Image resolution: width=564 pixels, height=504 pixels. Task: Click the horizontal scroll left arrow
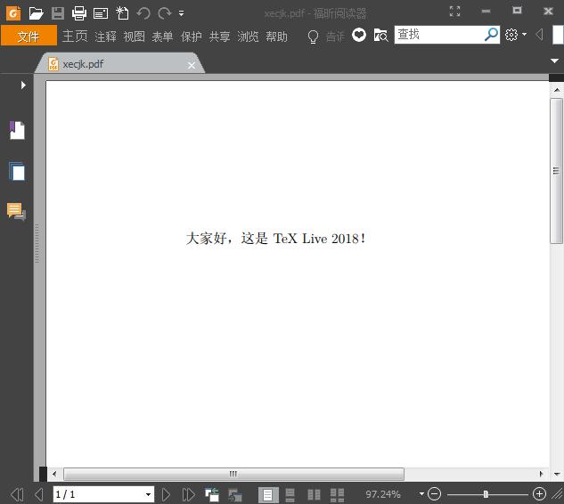click(x=54, y=474)
